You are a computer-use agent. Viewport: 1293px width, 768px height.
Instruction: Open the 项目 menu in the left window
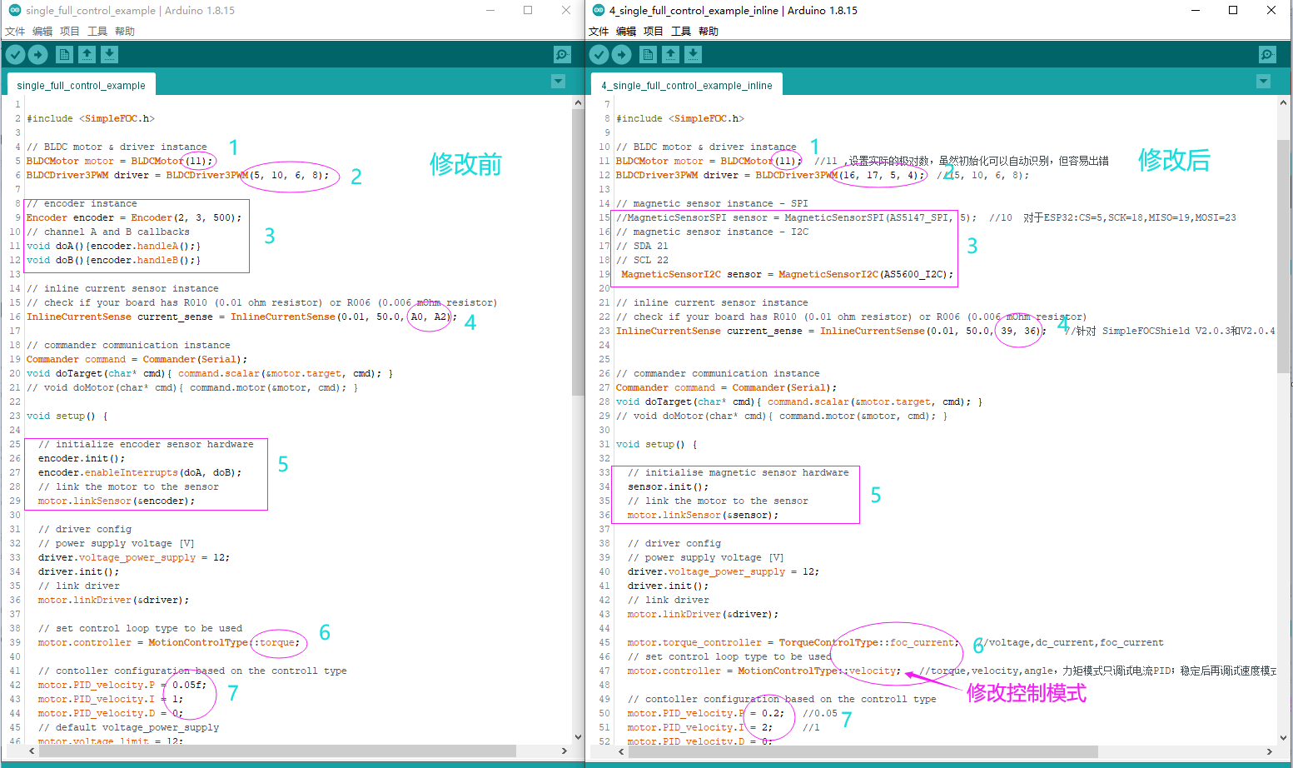[70, 31]
